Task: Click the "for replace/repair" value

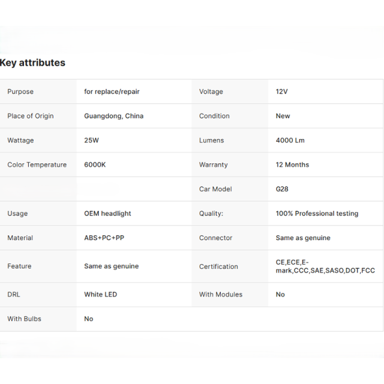Action: (112, 92)
